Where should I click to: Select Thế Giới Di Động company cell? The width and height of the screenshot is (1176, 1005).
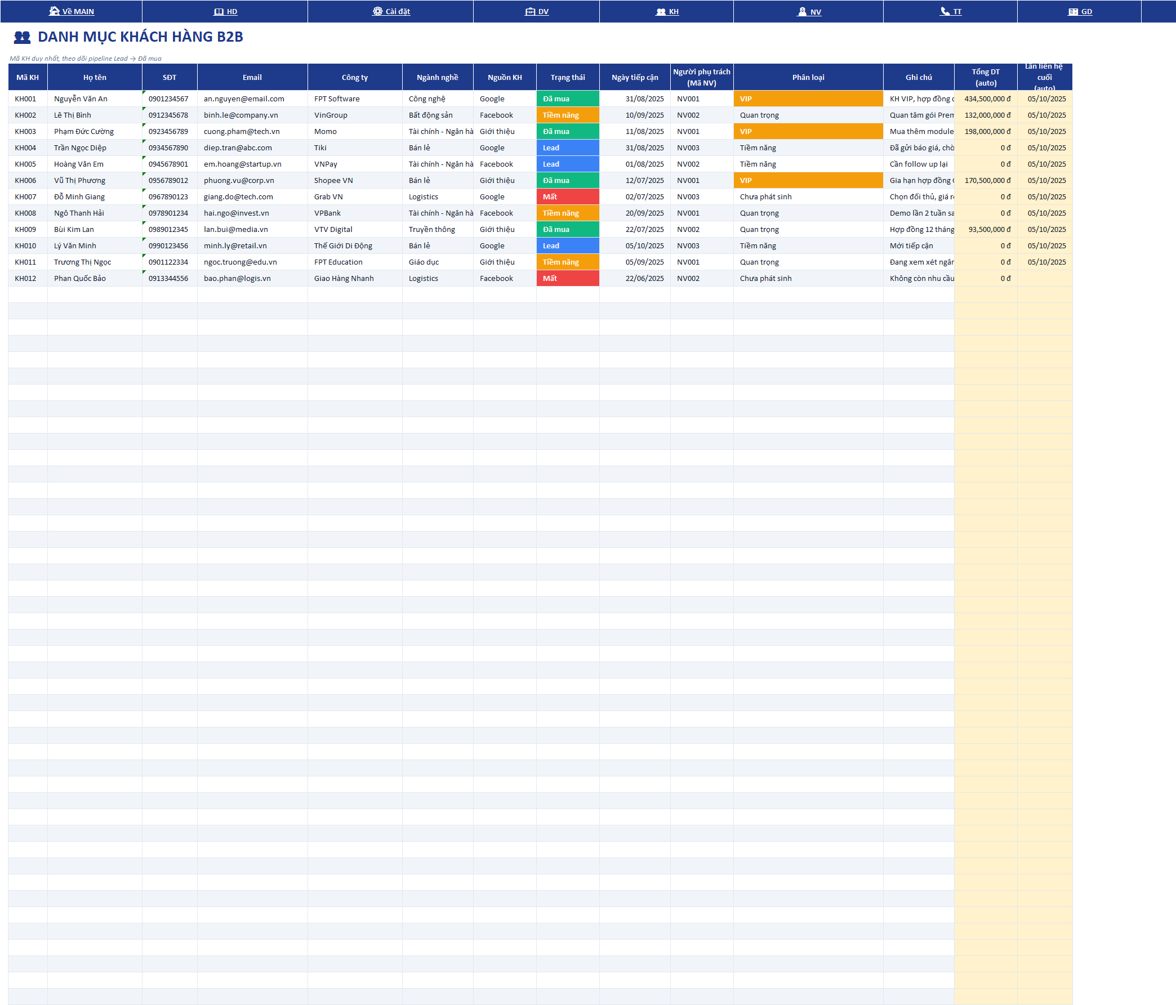click(355, 245)
